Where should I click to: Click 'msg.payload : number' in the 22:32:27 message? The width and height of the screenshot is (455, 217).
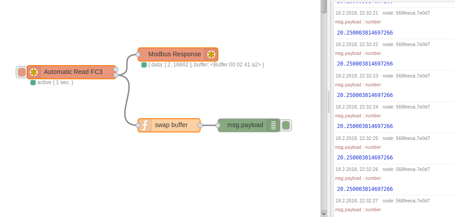[358, 209]
